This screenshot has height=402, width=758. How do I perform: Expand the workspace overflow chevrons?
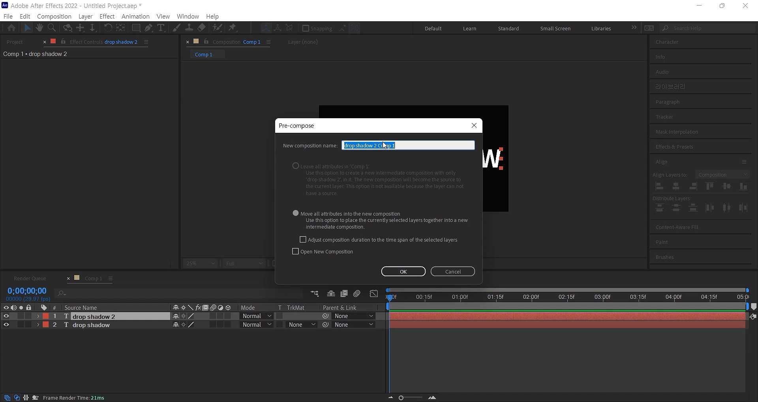[x=634, y=28]
